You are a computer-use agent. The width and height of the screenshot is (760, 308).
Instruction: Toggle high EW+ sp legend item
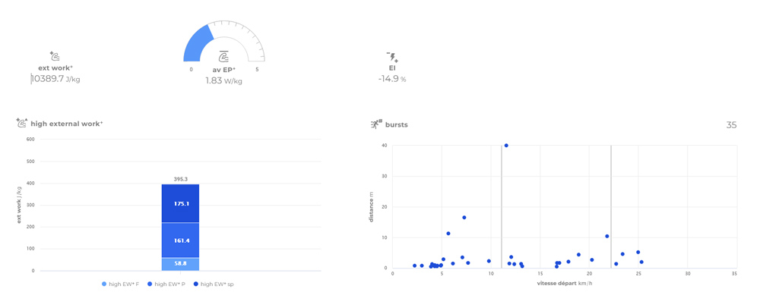pos(213,284)
